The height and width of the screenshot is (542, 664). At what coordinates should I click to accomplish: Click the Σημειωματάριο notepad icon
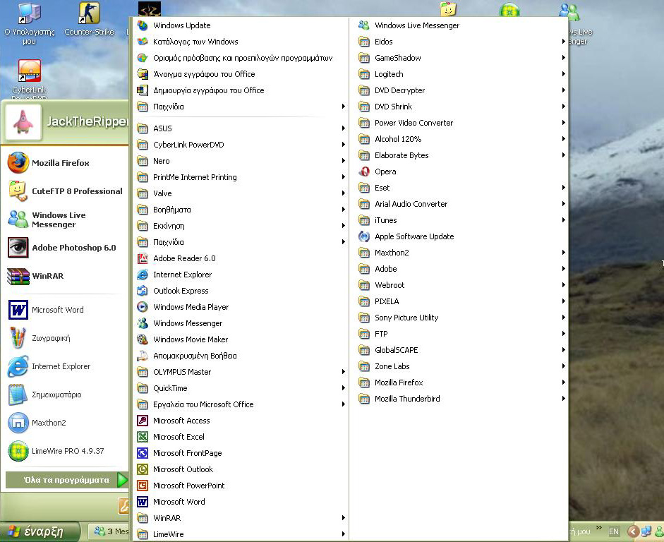pos(18,395)
